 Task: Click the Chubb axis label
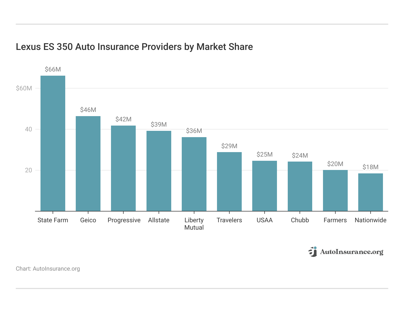click(x=300, y=220)
